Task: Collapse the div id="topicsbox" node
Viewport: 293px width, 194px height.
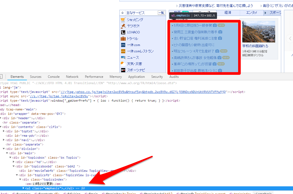Action: coord(10,157)
